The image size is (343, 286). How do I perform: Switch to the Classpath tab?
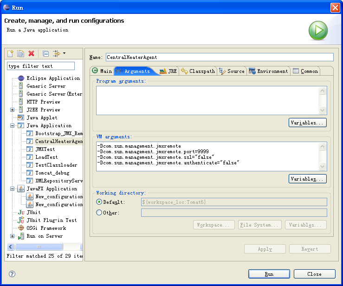point(198,71)
